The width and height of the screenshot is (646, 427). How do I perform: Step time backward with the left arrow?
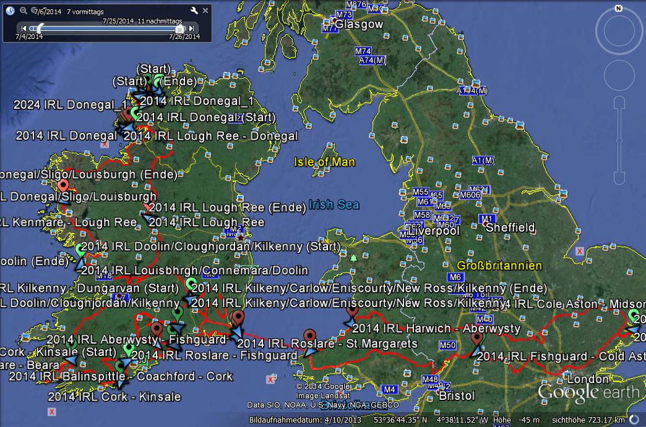(24, 28)
